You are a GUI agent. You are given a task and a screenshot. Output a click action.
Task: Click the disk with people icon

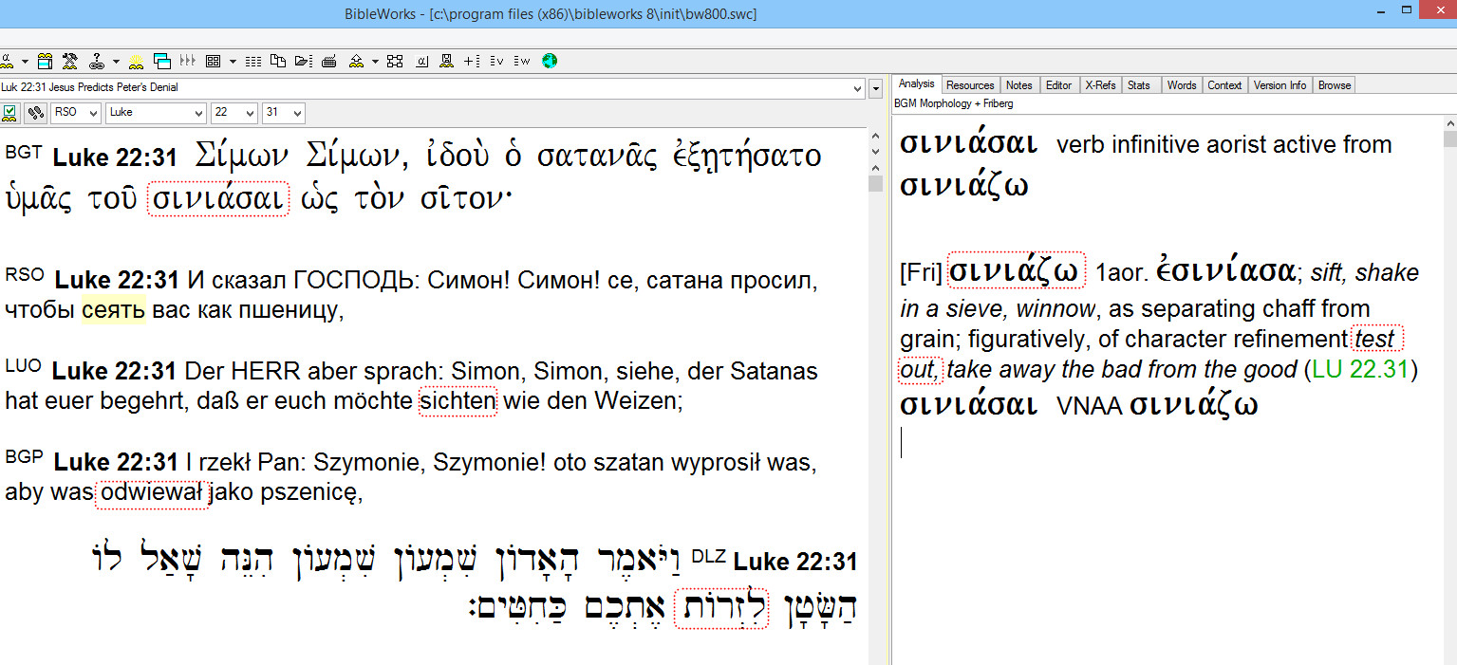[446, 61]
